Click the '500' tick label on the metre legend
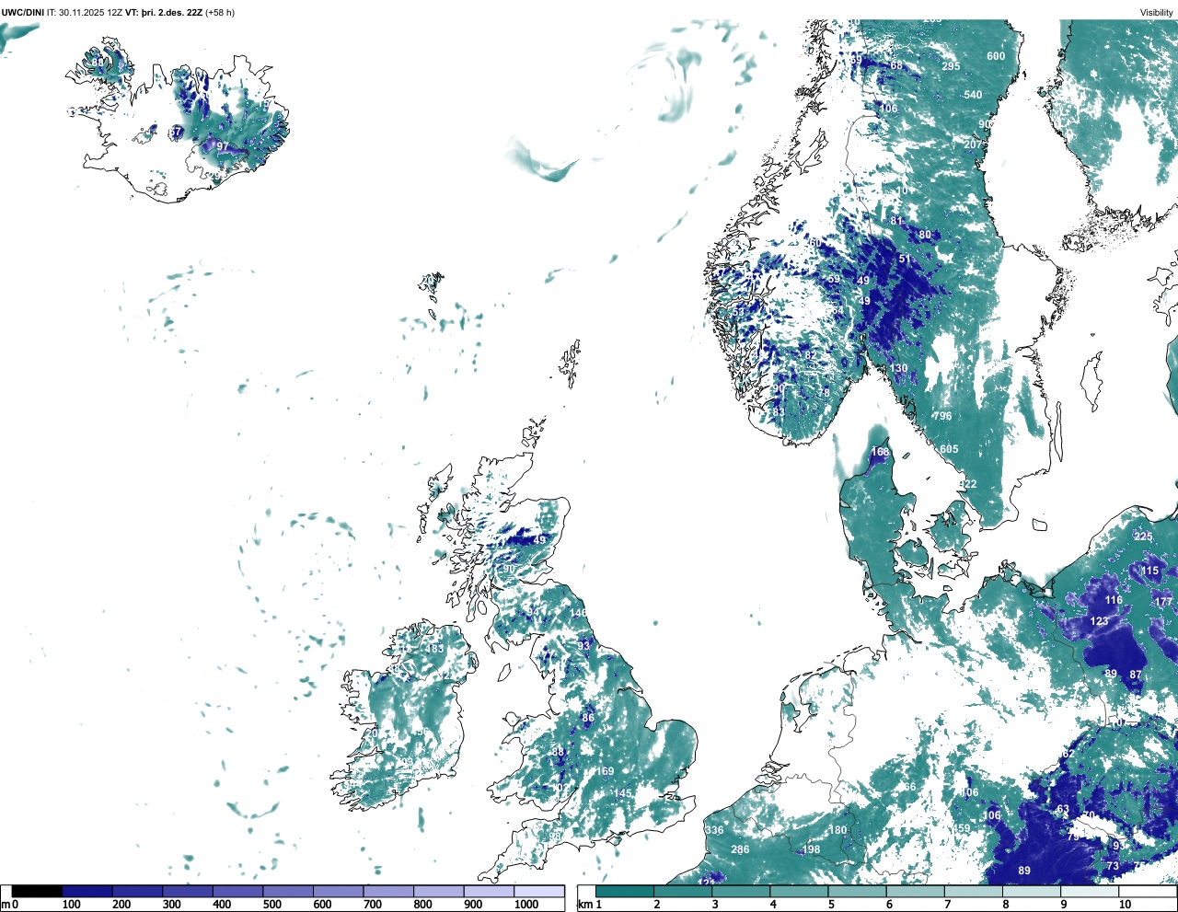The image size is (1178, 912). pos(271,906)
